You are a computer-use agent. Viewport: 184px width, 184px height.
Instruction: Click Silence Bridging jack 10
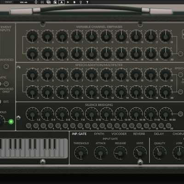pos(95,126)
